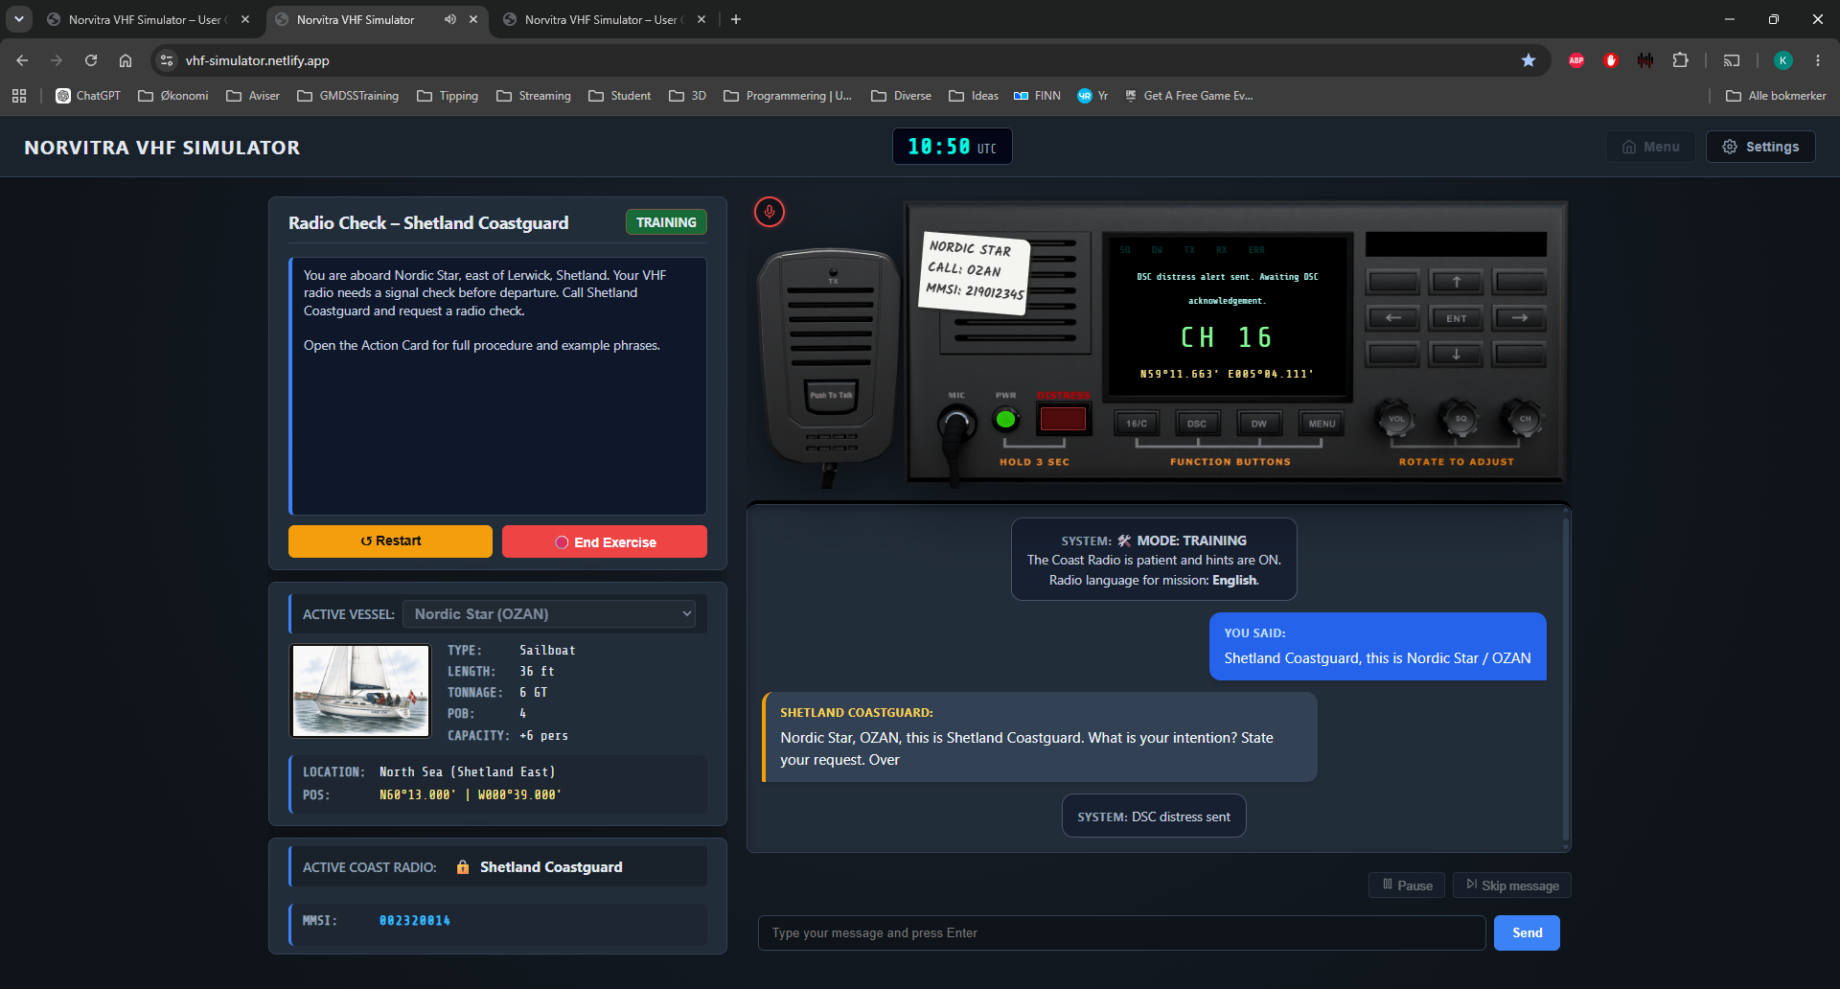Viewport: 1840px width, 989px height.
Task: Switch to first Norvitra VHF Simulator tab
Action: (x=147, y=19)
